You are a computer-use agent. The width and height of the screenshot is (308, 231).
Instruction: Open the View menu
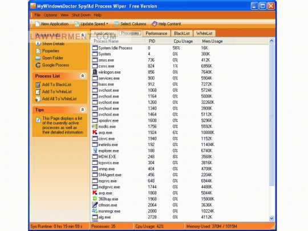pyautogui.click(x=64, y=15)
